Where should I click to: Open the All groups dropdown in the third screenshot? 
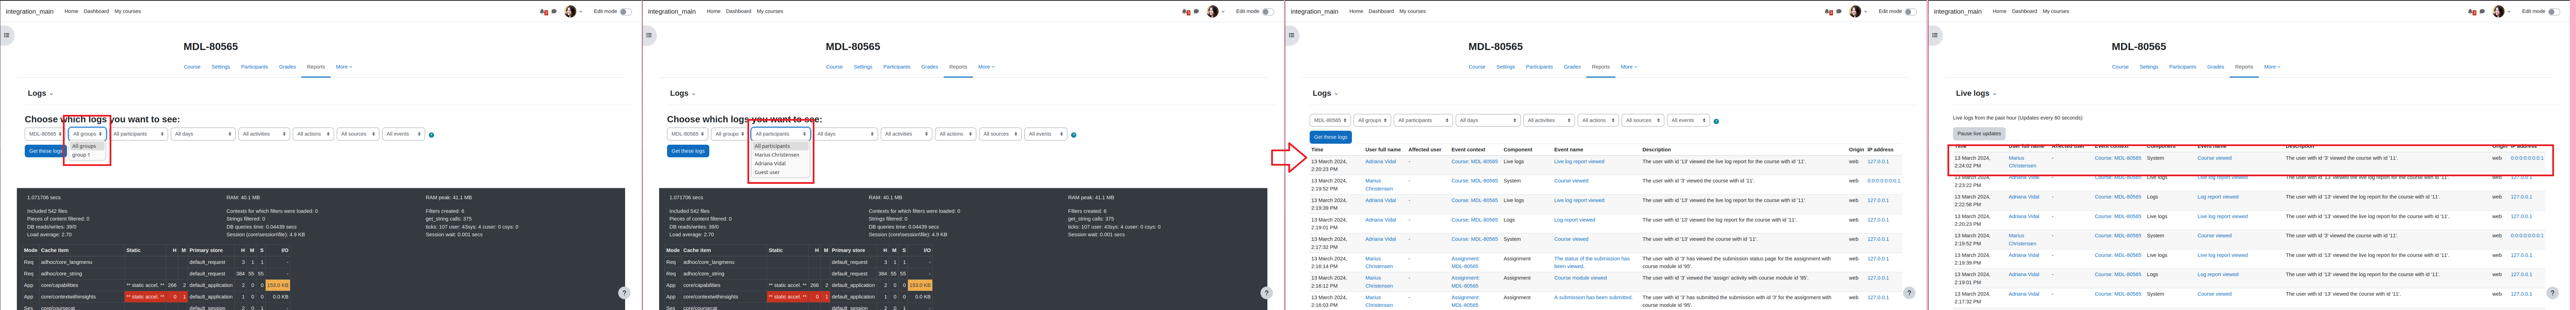(1372, 121)
